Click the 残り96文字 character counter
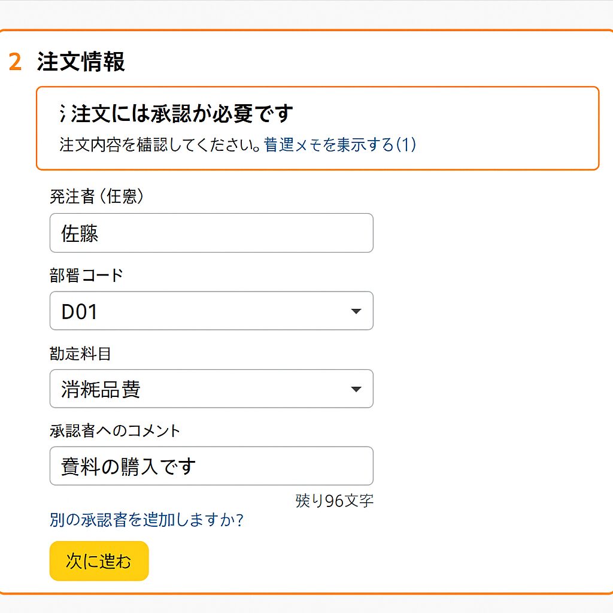 click(335, 501)
